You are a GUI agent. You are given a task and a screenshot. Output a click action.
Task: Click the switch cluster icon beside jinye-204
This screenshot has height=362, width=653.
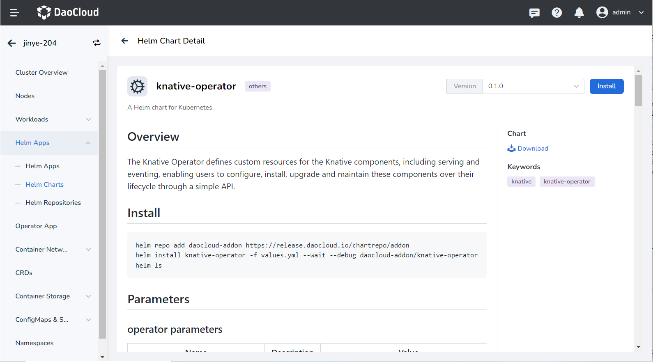[97, 43]
